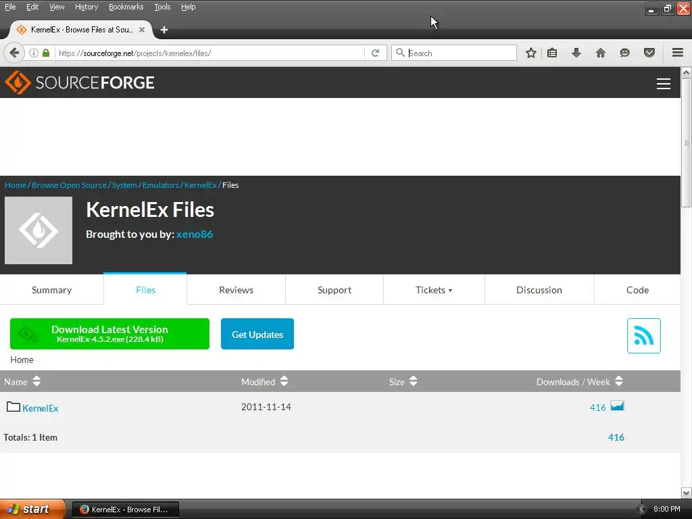The width and height of the screenshot is (692, 519).
Task: Open the Bookmarks menu
Action: [126, 7]
